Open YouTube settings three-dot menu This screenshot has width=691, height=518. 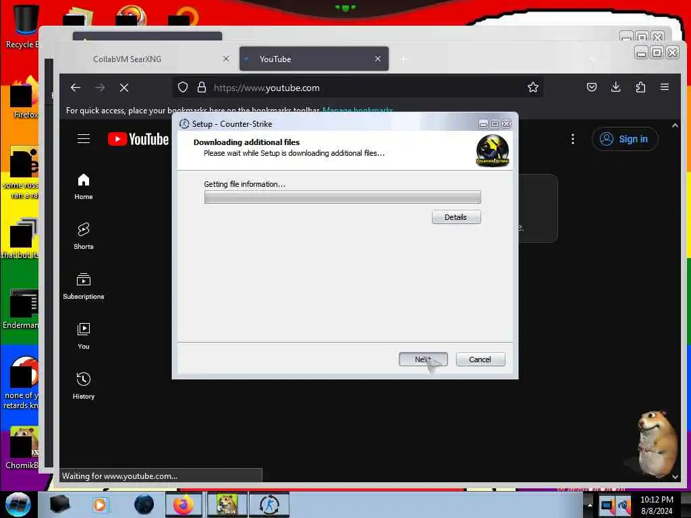(x=572, y=139)
